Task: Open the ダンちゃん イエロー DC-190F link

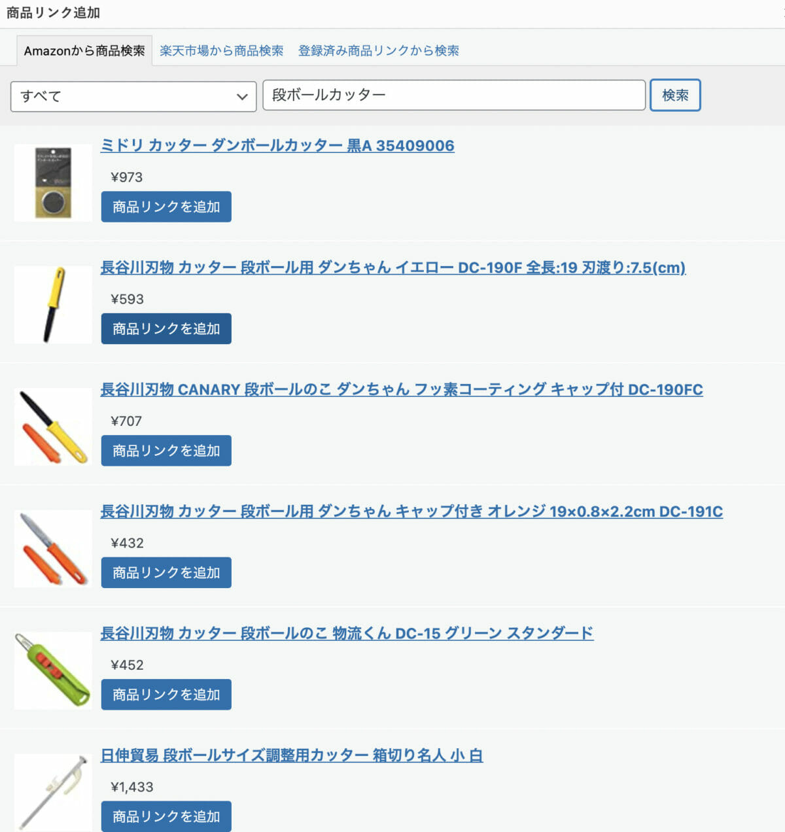Action: coord(392,267)
